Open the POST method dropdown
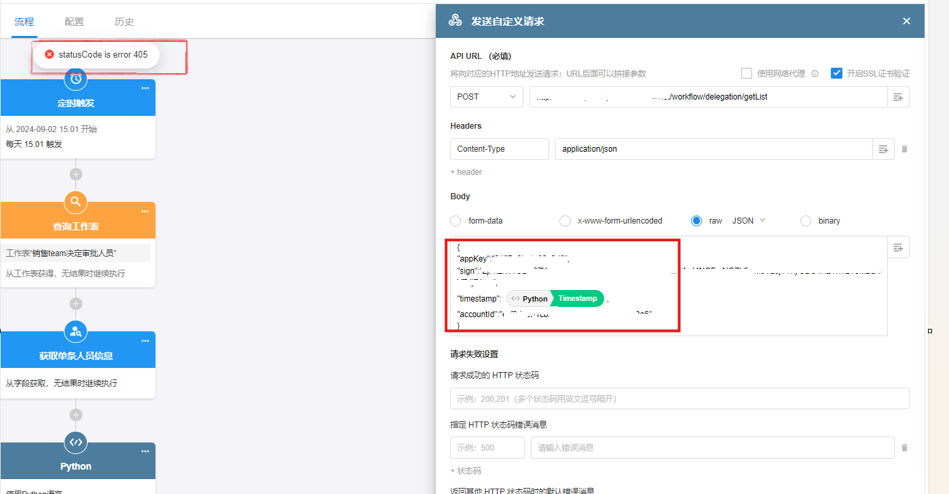The image size is (949, 494). coord(486,97)
